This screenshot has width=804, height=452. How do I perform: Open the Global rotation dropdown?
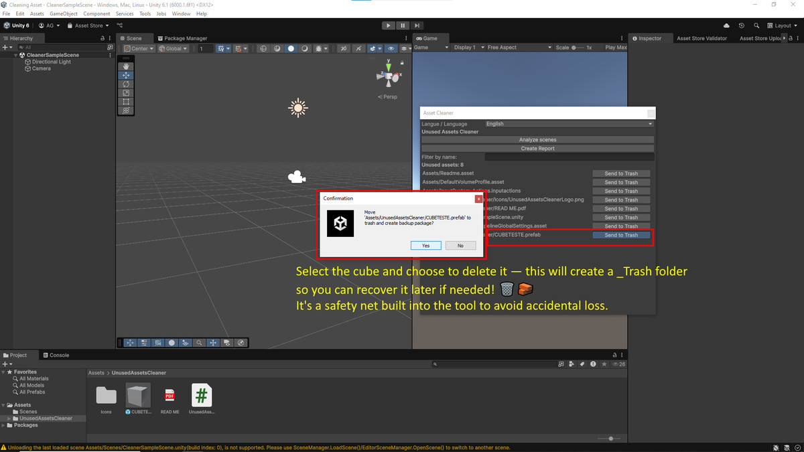tap(173, 48)
